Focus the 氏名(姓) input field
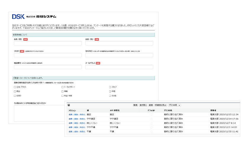249x146 pixels. (48, 43)
